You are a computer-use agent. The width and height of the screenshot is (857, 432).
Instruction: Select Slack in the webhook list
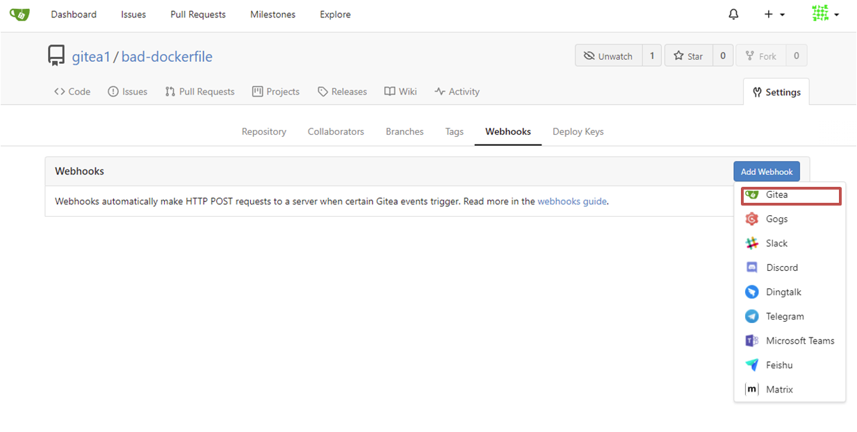[x=790, y=244]
